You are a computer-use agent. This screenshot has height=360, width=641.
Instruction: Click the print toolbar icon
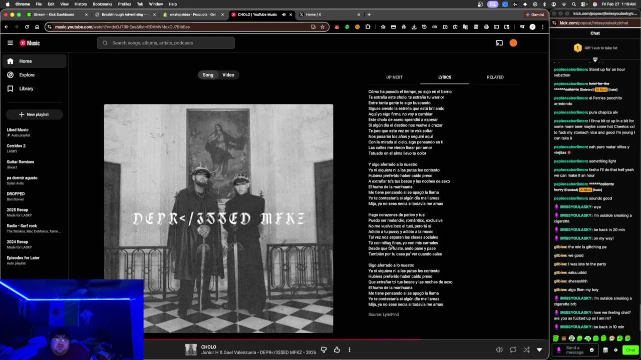point(486,27)
